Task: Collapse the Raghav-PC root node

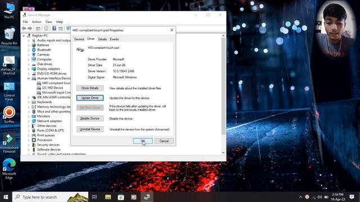Action: point(24,35)
